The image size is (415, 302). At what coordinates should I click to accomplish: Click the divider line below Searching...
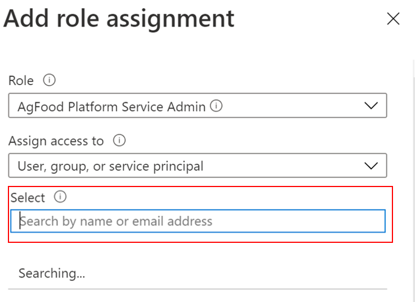click(x=197, y=290)
